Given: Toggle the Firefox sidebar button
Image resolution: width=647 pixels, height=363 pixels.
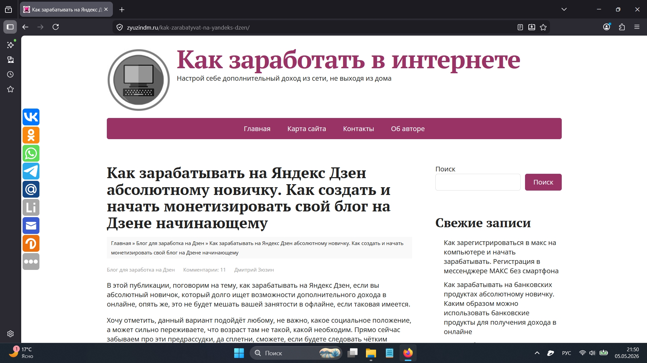Looking at the screenshot, I should 10,27.
